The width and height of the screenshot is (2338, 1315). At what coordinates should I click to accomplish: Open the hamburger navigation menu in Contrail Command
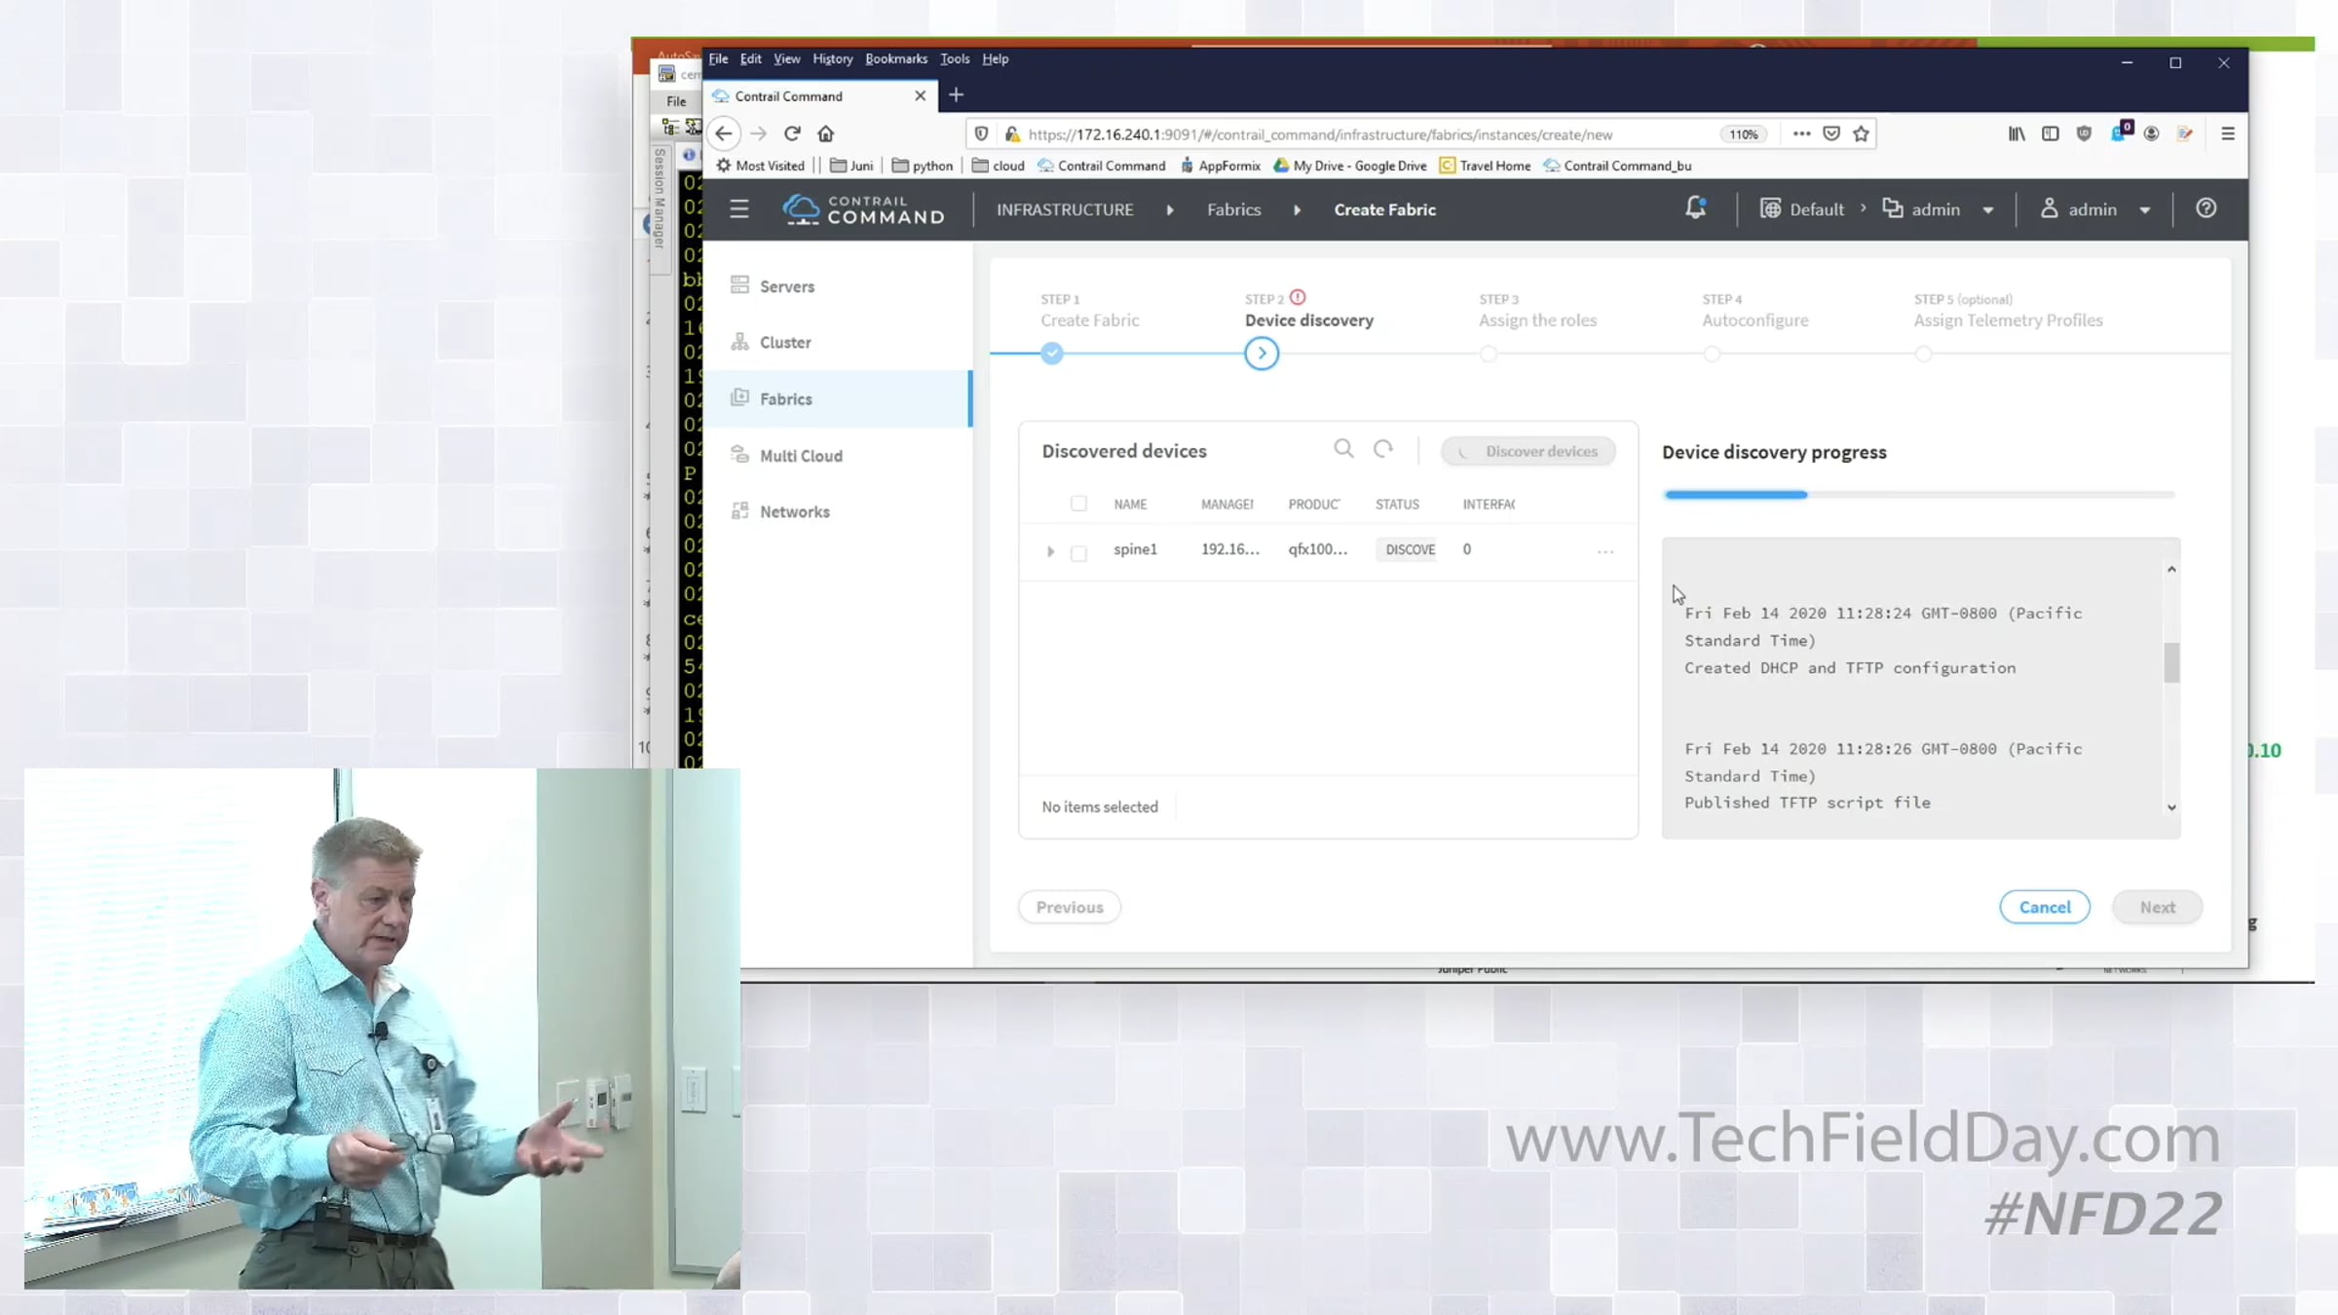(x=739, y=209)
